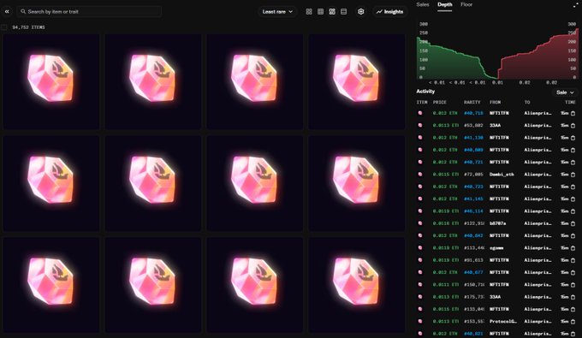The width and height of the screenshot is (582, 338).
Task: Open the gem item icon on the ogomm row
Action: coord(420,247)
